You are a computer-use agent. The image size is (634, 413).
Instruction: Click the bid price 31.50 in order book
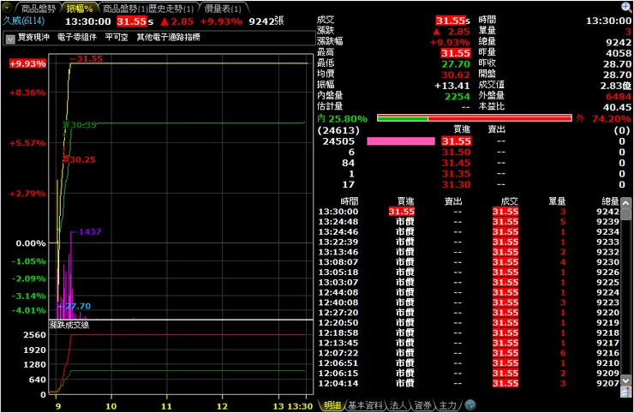[456, 153]
